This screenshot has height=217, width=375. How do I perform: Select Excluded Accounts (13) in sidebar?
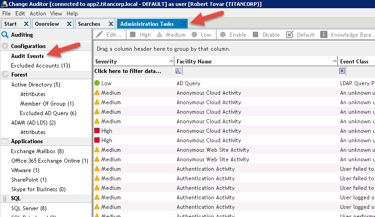[41, 66]
